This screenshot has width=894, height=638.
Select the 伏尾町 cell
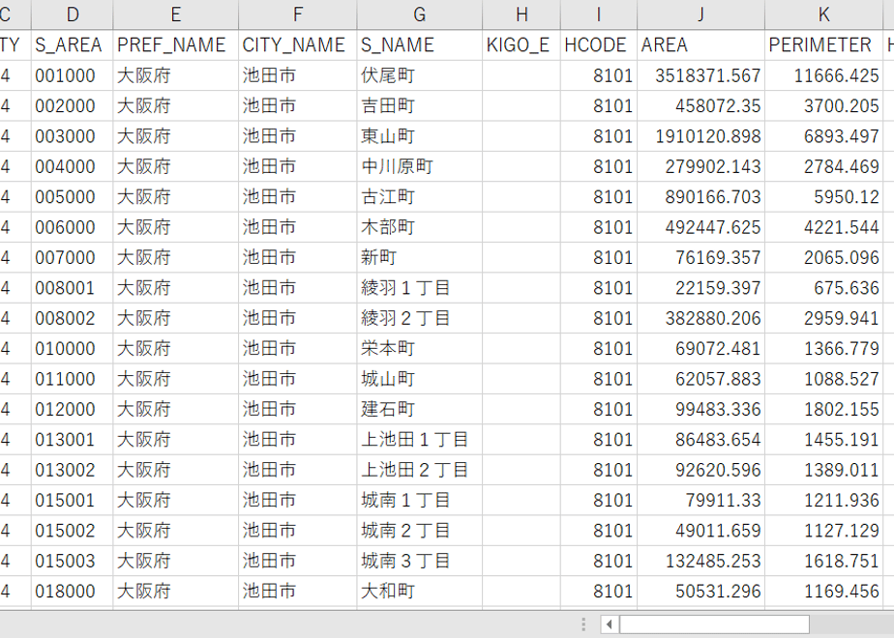[420, 75]
